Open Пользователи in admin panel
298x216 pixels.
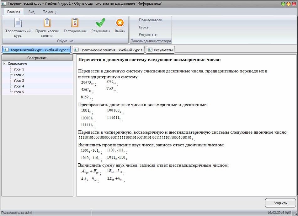tap(151, 20)
